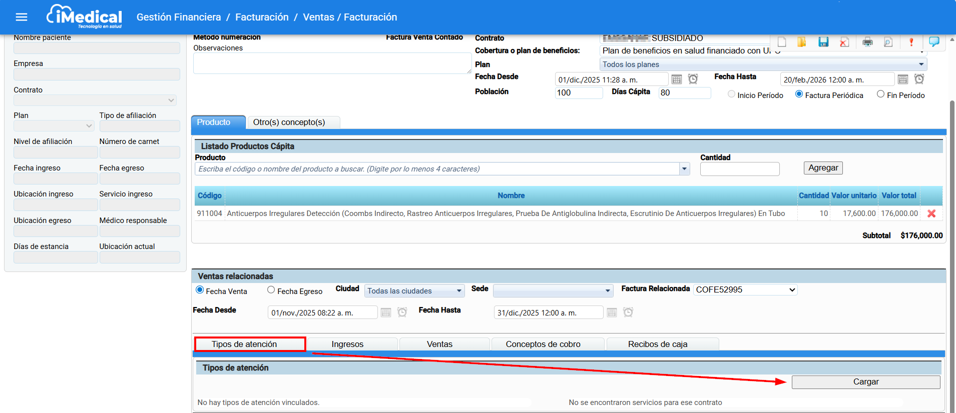Open calendar picker for top Fecha Hasta
Screen dimensions: 956x413
[x=903, y=79]
